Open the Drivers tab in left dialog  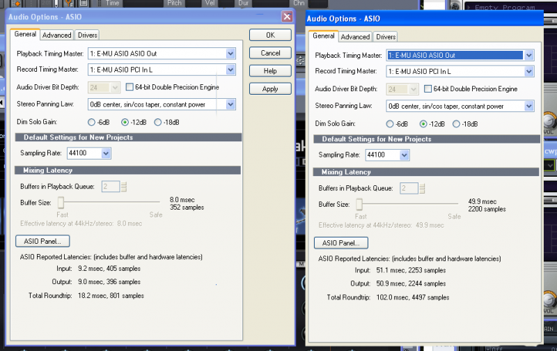(x=87, y=35)
